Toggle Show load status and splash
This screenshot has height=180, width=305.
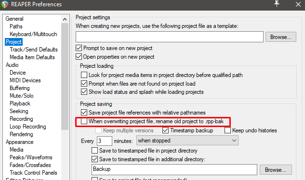[x=84, y=92]
